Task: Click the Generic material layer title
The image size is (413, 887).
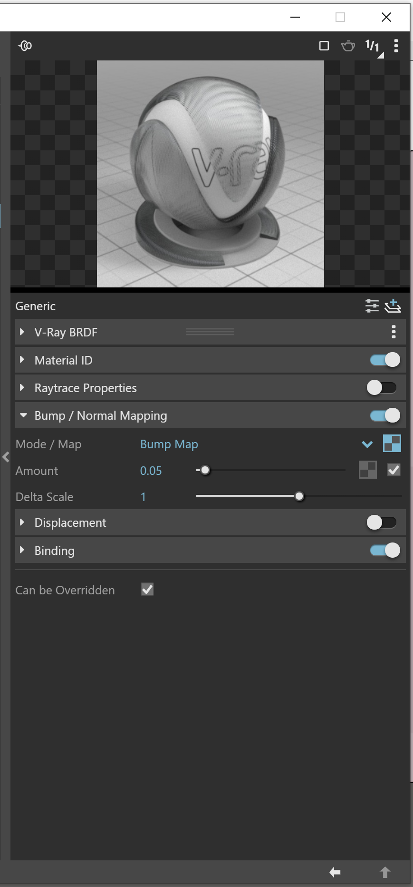Action: click(x=36, y=306)
